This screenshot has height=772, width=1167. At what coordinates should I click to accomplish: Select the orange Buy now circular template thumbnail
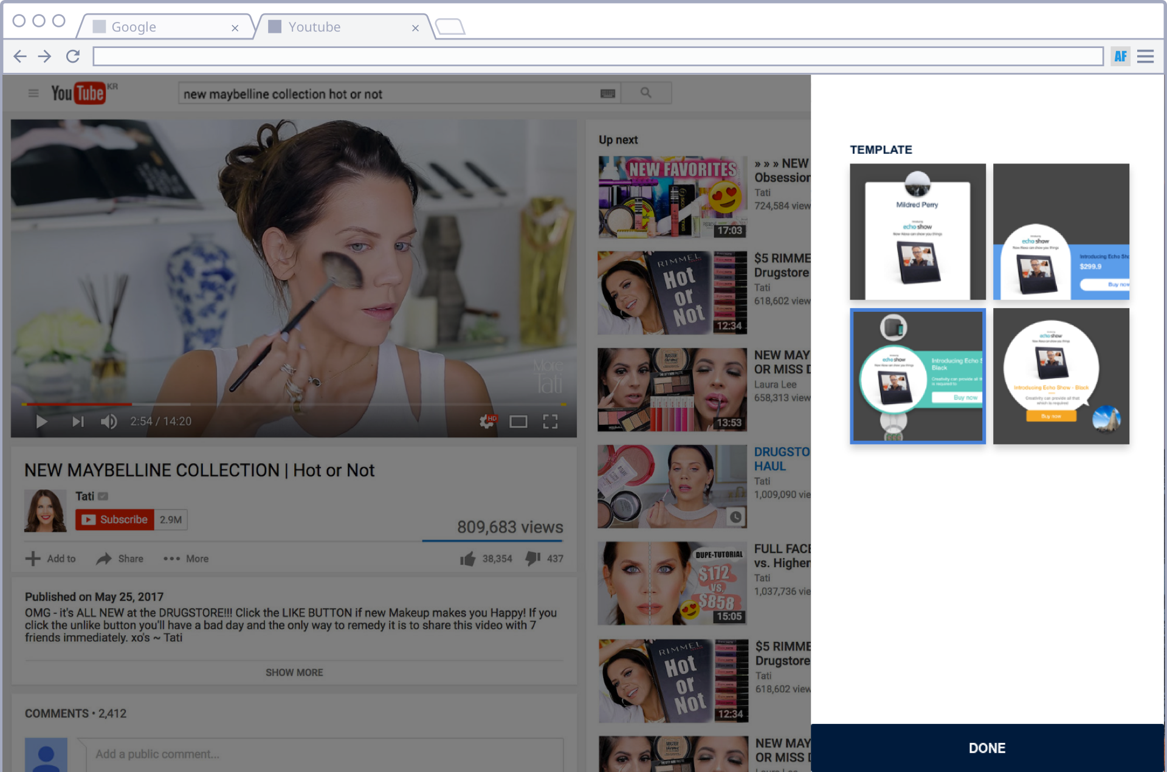click(1061, 376)
